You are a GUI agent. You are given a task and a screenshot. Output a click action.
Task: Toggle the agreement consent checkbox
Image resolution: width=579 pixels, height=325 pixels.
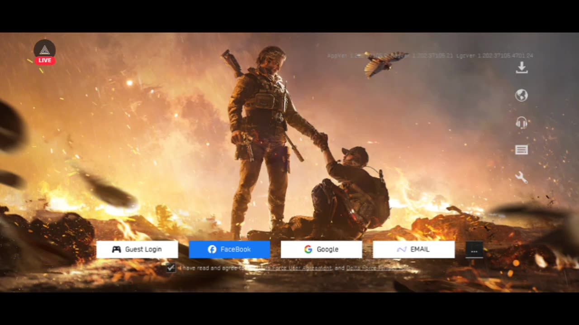171,268
